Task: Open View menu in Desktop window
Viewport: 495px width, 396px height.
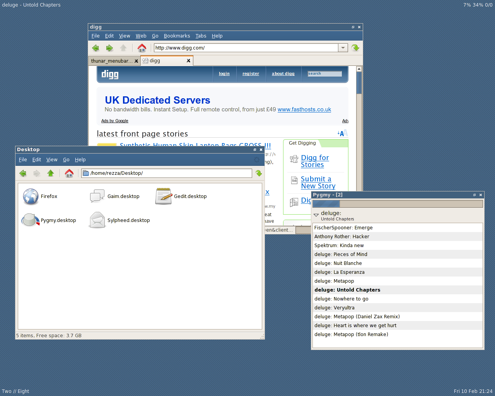Action: pos(52,160)
